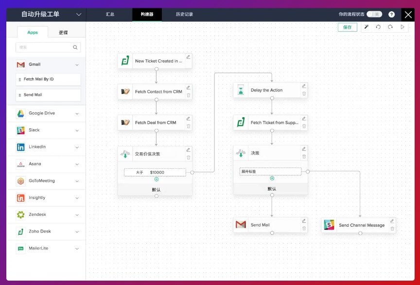
Task: Select the Apps sidebar tab
Action: pos(33,32)
